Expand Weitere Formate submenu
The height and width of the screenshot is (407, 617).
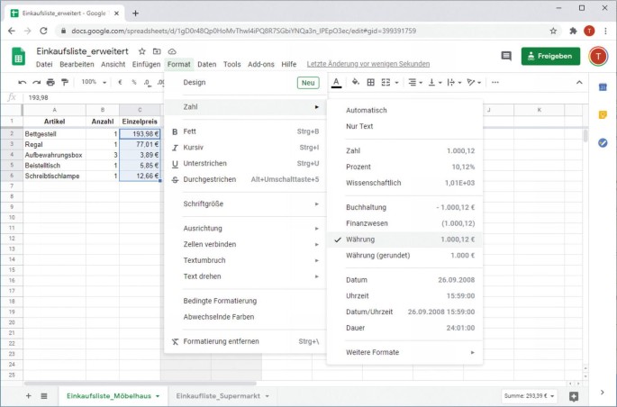(404, 352)
